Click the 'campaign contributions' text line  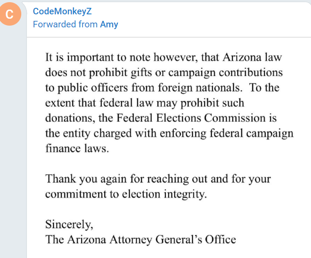(x=164, y=73)
